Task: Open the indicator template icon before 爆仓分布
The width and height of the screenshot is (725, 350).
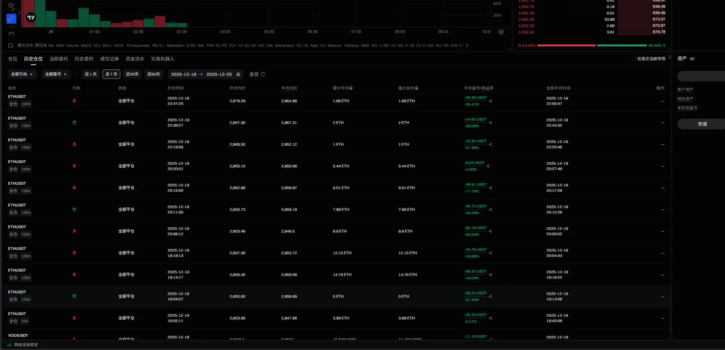Action: point(11,45)
